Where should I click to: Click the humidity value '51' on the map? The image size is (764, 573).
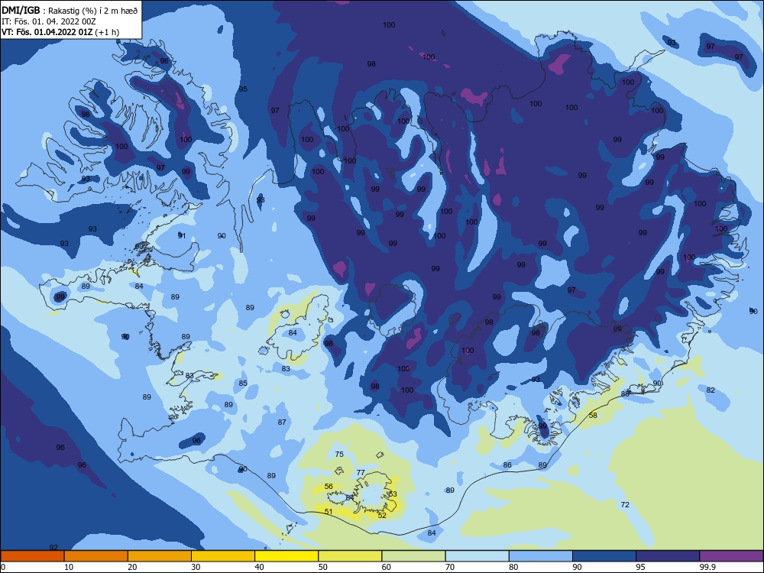(x=329, y=511)
